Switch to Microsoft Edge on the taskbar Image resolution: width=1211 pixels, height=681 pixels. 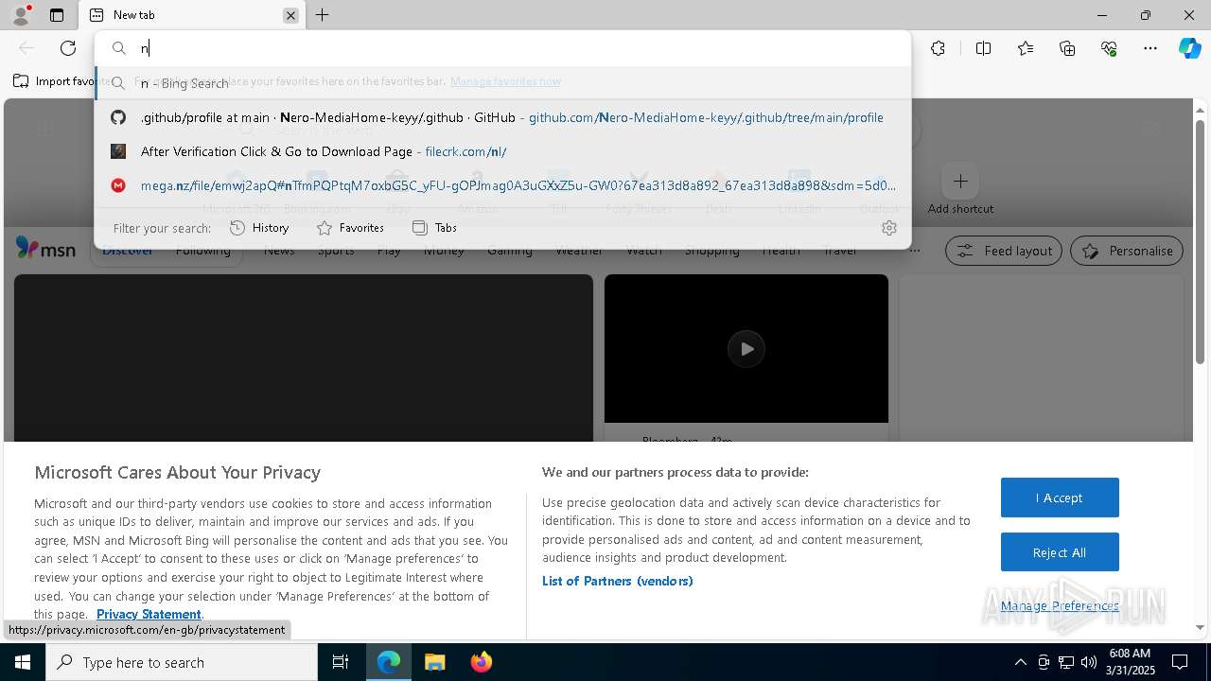pyautogui.click(x=389, y=662)
